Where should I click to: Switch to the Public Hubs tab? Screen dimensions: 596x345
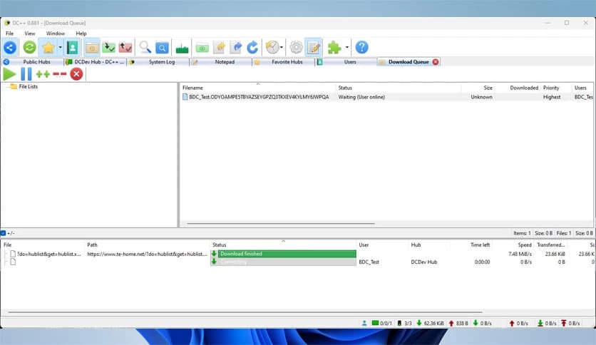click(x=32, y=62)
